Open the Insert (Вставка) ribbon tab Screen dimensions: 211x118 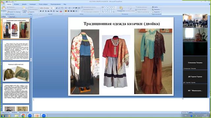coord(16,4)
